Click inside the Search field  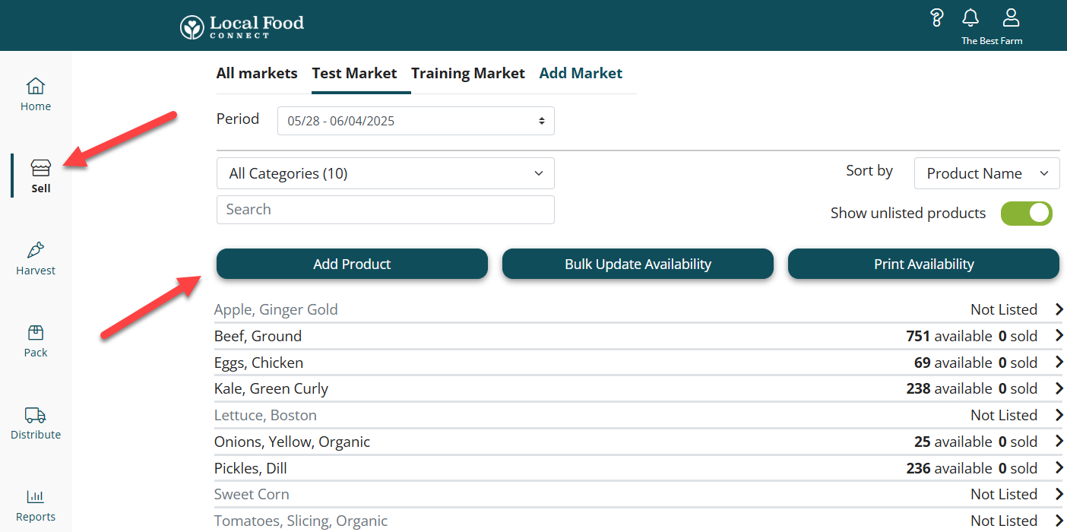point(385,210)
